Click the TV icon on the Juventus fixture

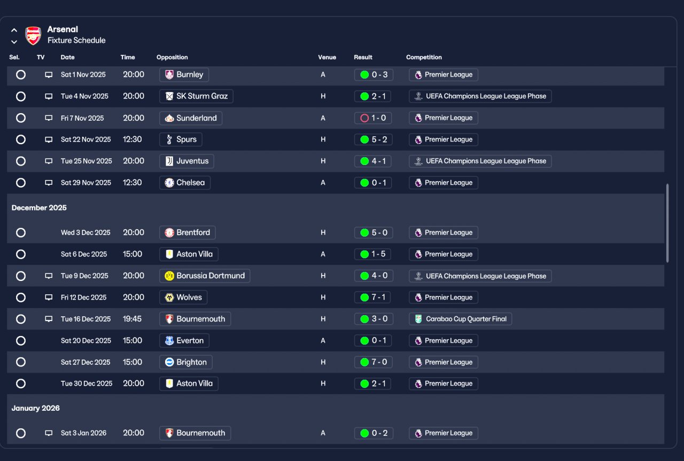click(49, 161)
